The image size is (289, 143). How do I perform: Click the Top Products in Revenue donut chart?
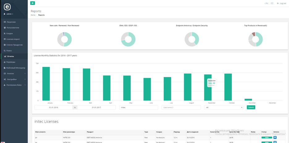255,39
